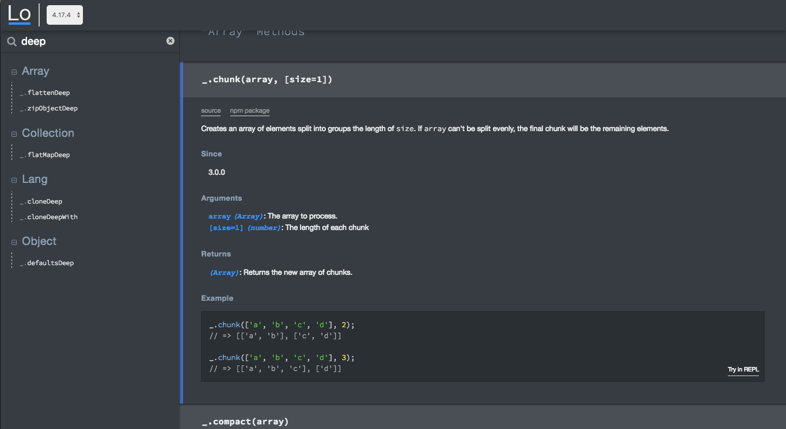Click the version text '3.0.0'
The height and width of the screenshot is (429, 786).
(217, 172)
